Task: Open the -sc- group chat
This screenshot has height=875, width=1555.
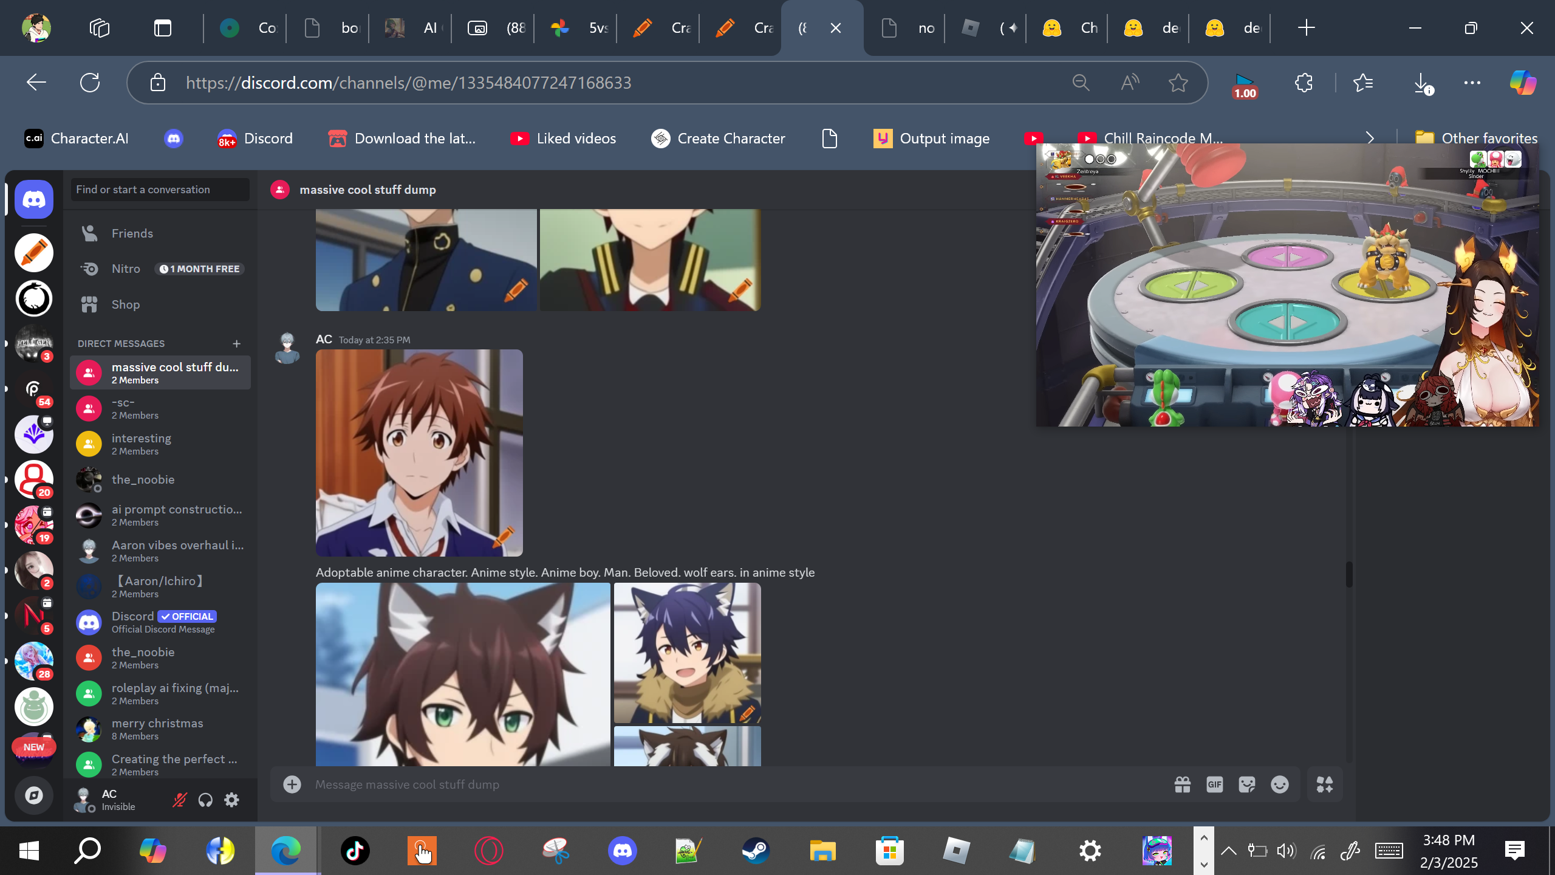Action: coord(160,408)
